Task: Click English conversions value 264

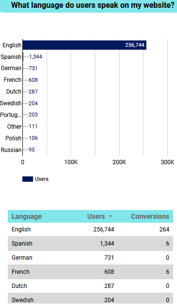Action: coord(164,229)
